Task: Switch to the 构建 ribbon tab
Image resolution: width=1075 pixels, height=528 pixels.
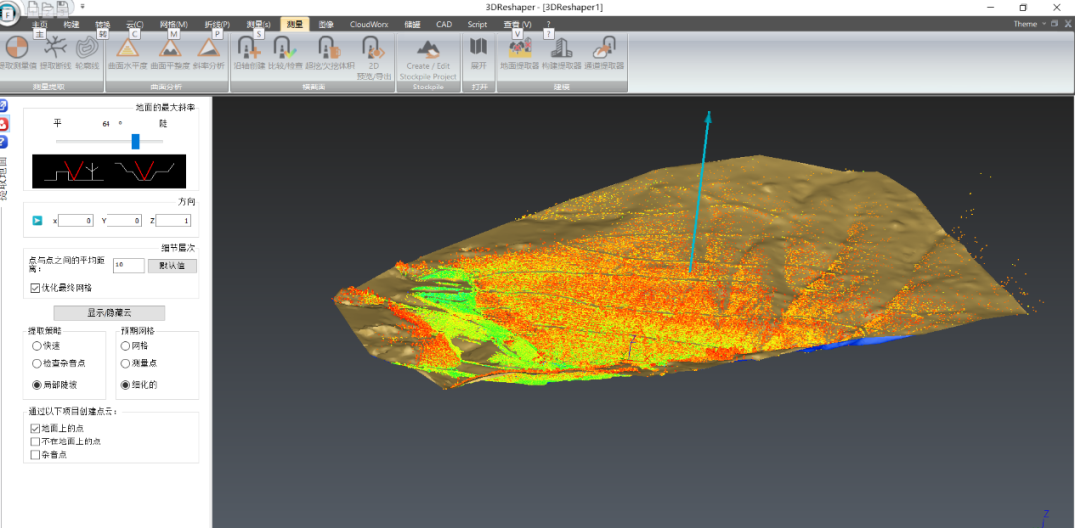Action: (71, 24)
